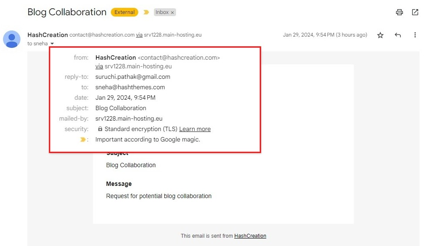Collapse details arrow next to 'to sneha'

(x=52, y=44)
